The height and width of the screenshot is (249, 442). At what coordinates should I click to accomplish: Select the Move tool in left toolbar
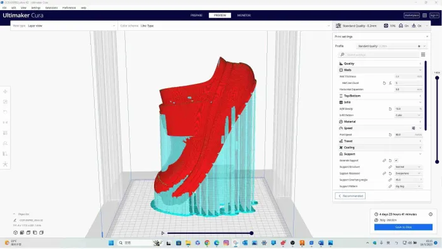click(5, 91)
